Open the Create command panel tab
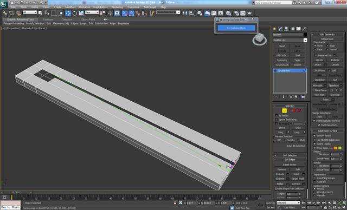The image size is (347, 210). coord(275,29)
